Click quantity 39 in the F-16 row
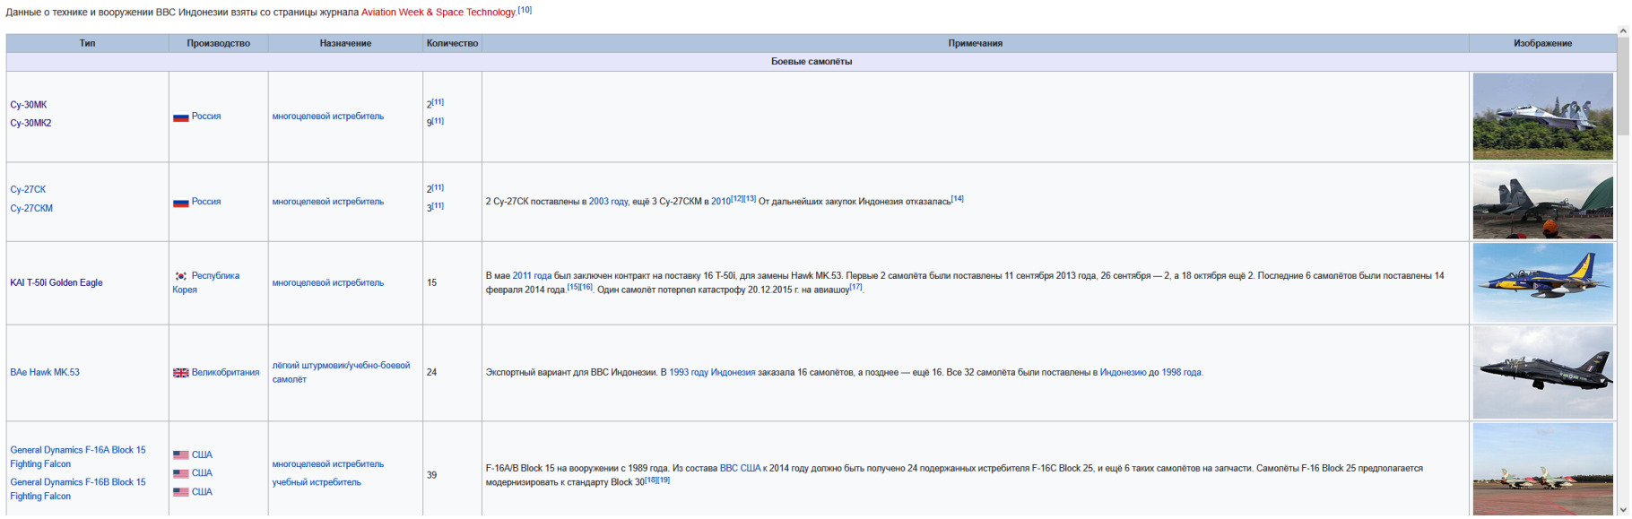The height and width of the screenshot is (519, 1632). pos(432,475)
